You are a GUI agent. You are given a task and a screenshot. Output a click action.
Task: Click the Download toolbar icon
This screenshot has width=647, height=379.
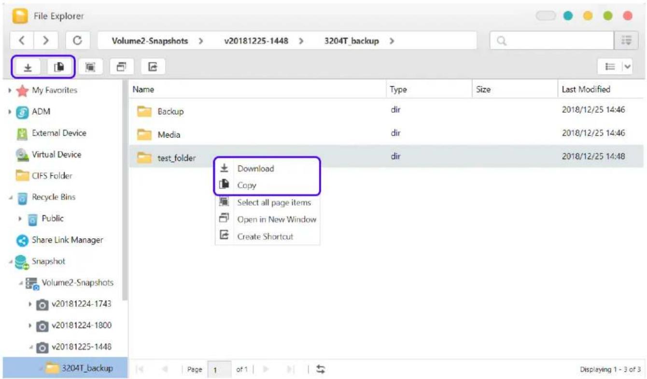click(28, 67)
